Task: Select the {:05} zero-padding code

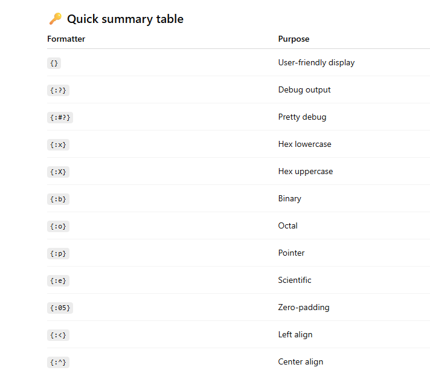Action: tap(60, 308)
